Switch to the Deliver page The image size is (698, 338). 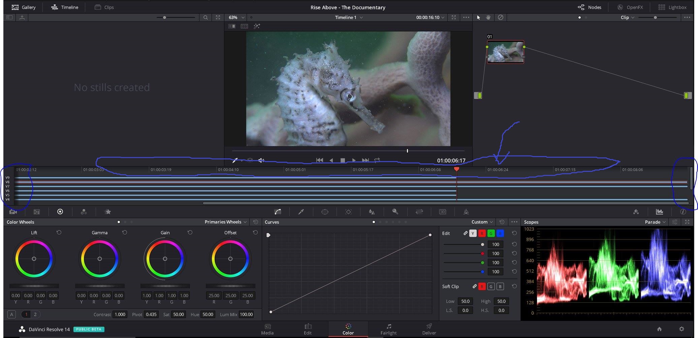pos(429,329)
